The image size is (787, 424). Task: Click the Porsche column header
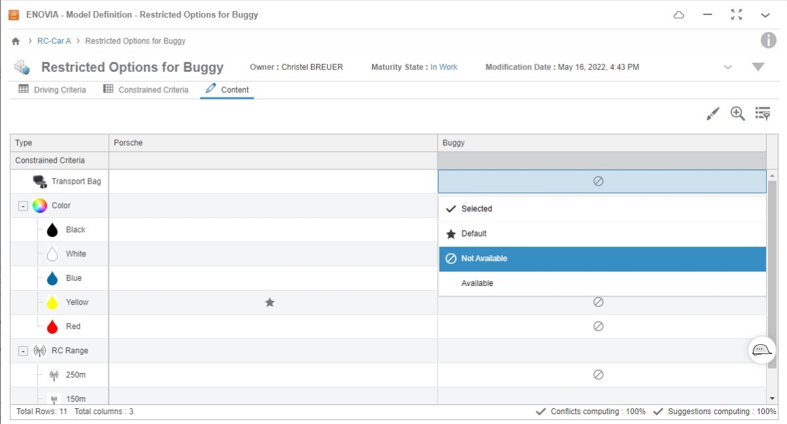click(273, 143)
